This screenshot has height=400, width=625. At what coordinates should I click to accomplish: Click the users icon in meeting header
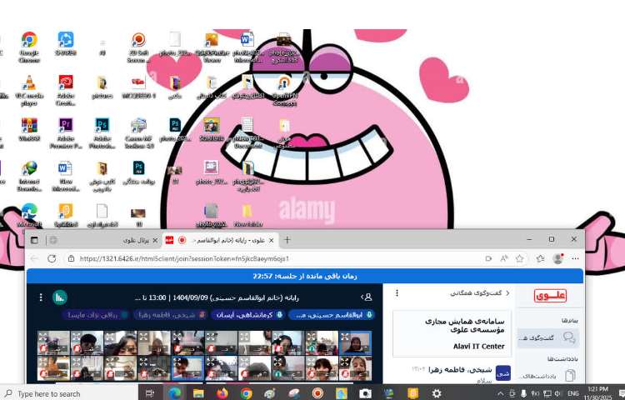tap(367, 297)
